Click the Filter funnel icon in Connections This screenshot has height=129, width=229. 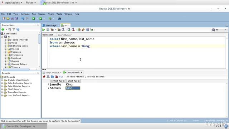[x=14, y=29]
